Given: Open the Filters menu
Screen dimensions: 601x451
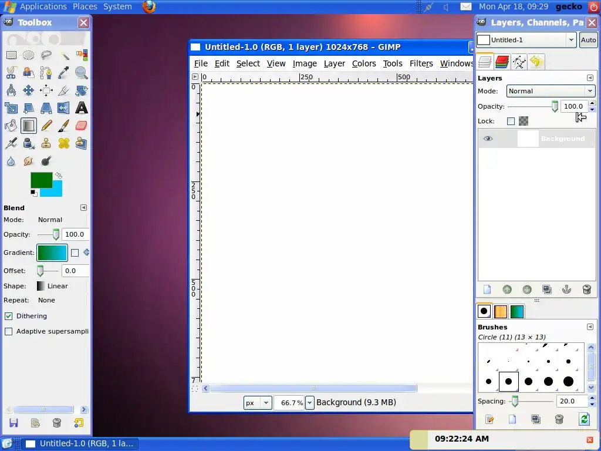Looking at the screenshot, I should [x=421, y=63].
